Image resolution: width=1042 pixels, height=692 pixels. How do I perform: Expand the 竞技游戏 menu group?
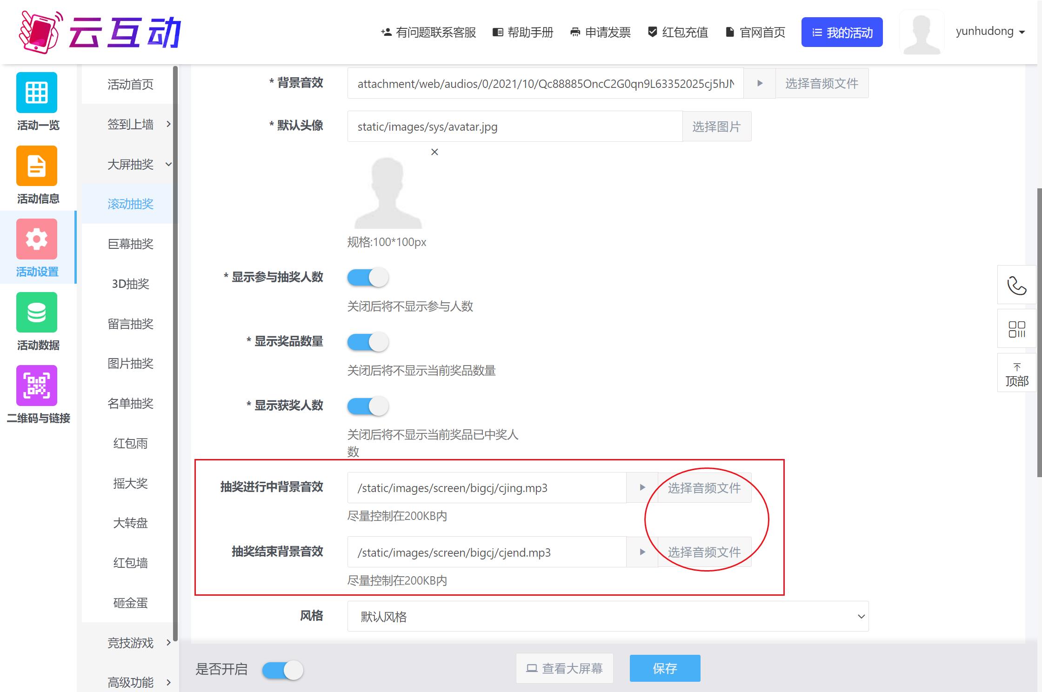pos(131,643)
